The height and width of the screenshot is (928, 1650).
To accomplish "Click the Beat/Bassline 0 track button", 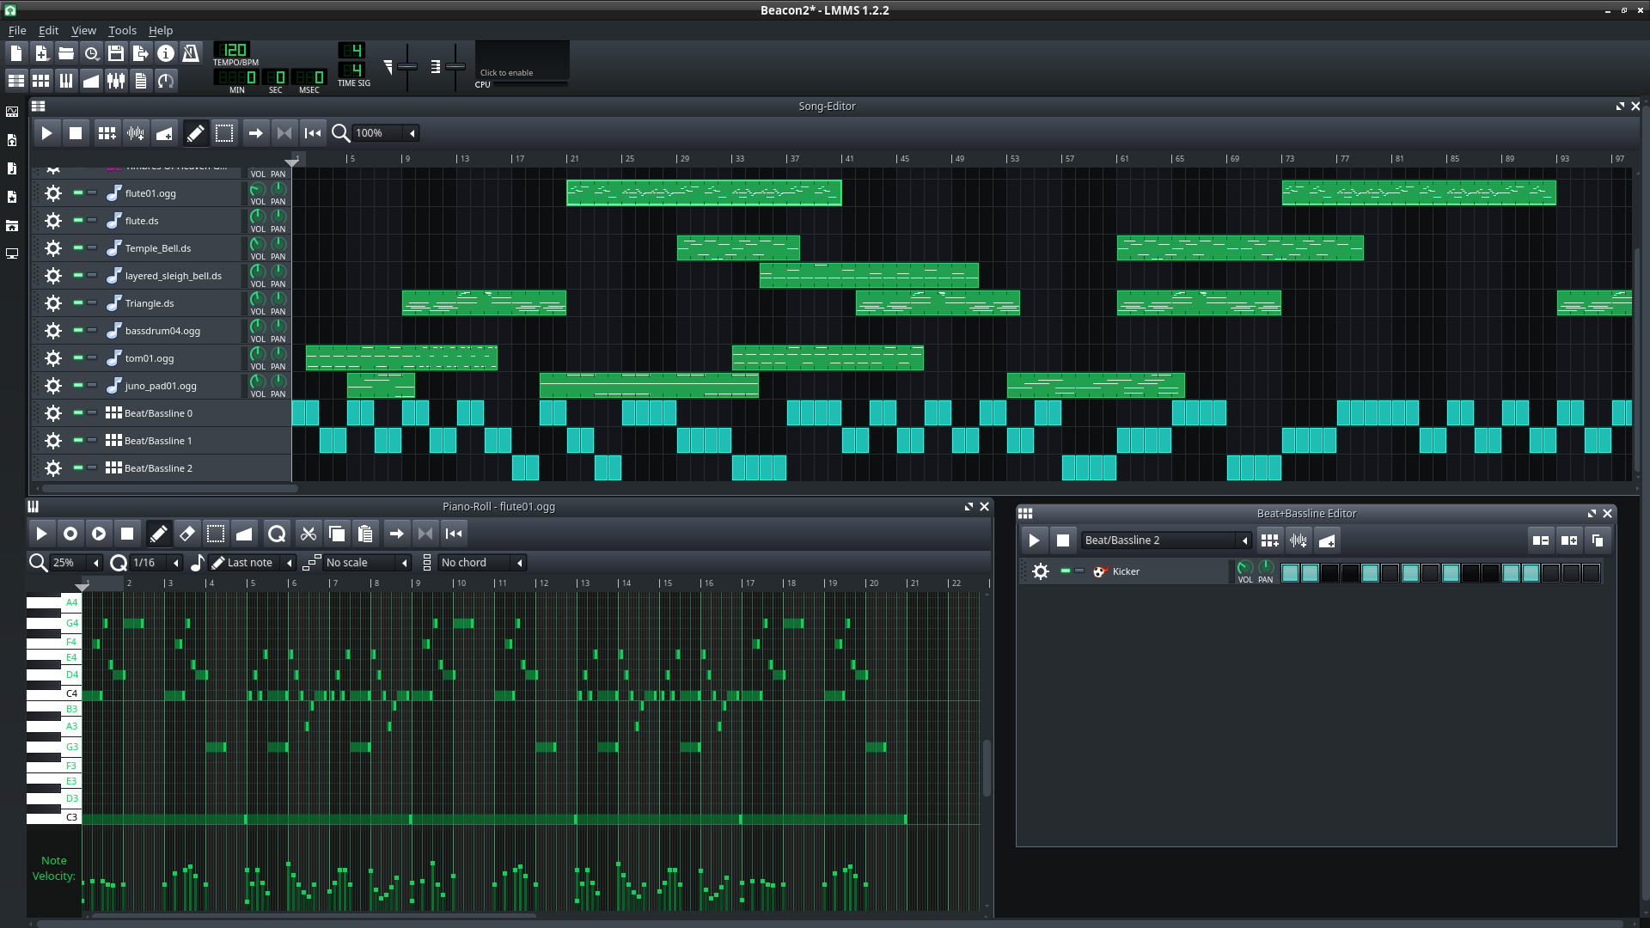I will [x=172, y=413].
